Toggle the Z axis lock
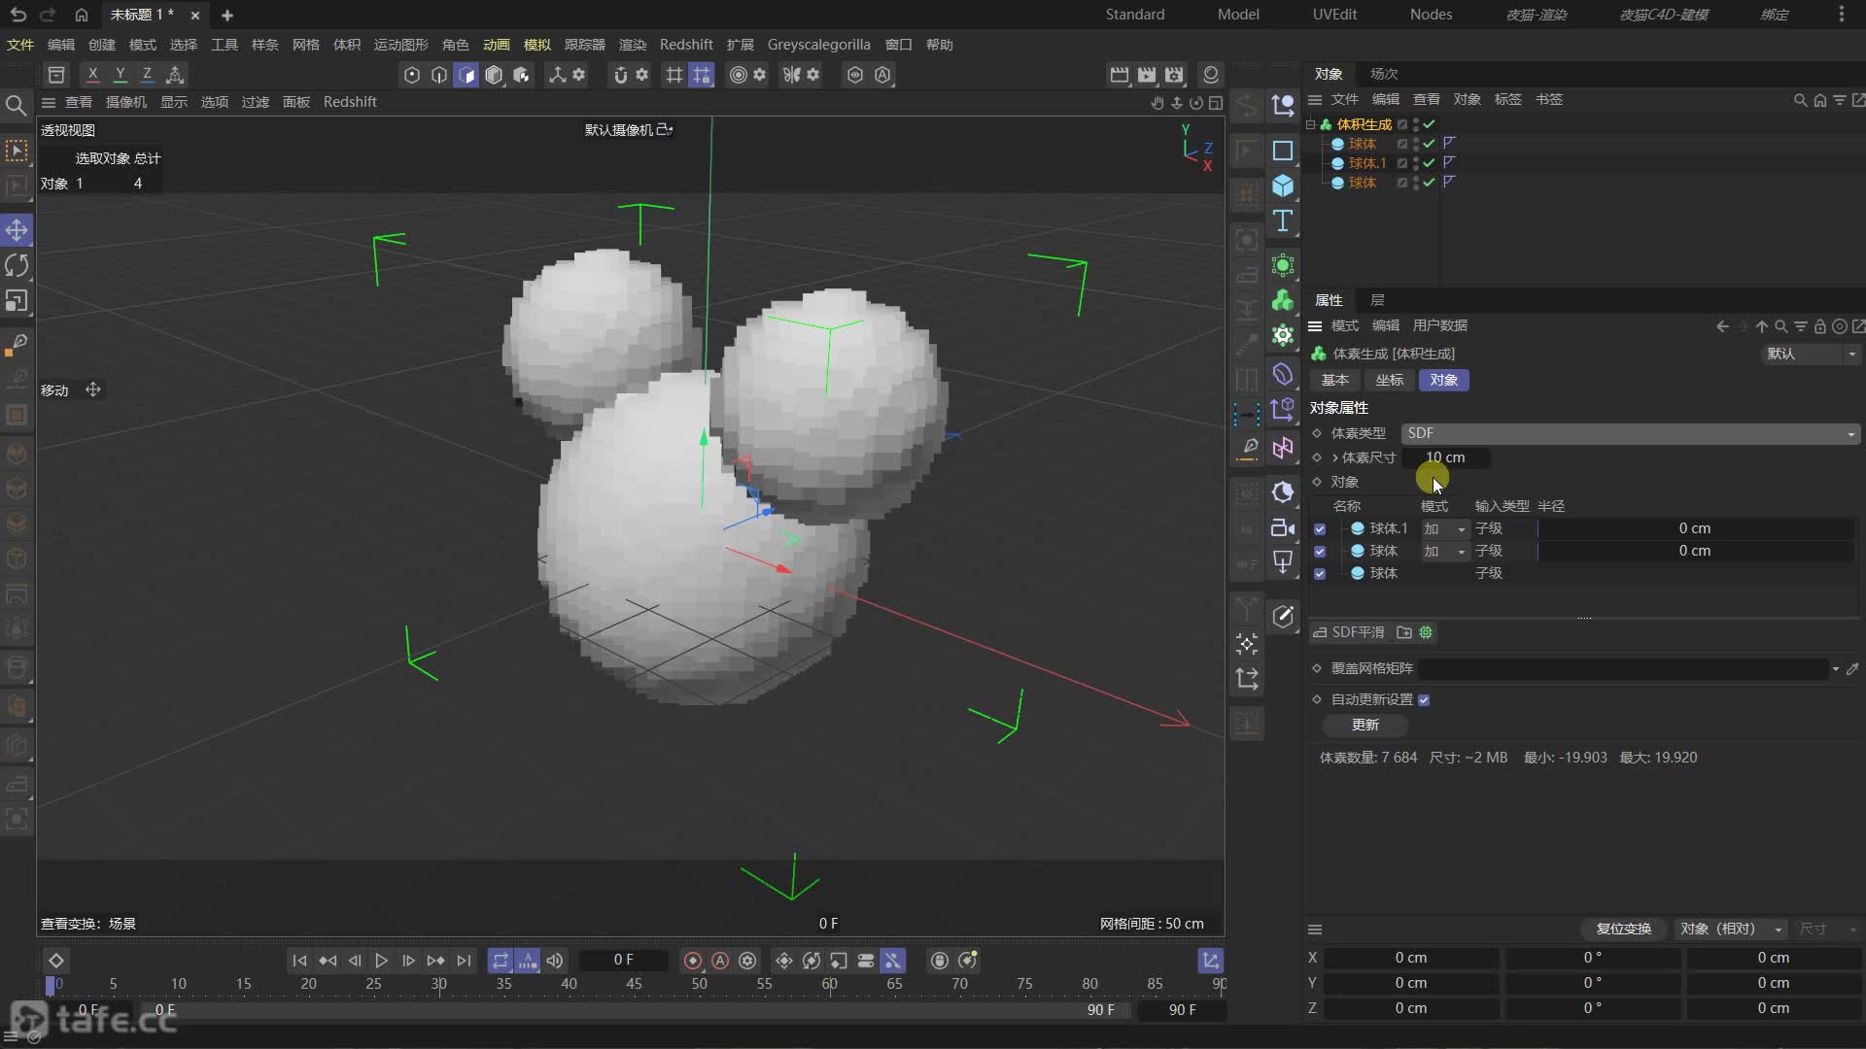The height and width of the screenshot is (1049, 1866). [147, 75]
